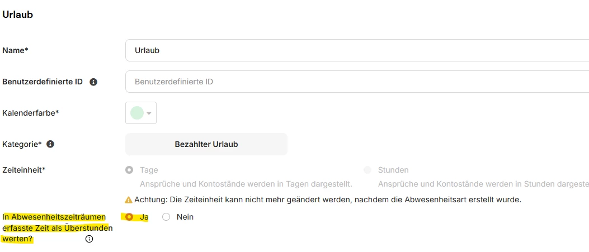Viewport: 589px width, 252px height.
Task: Choose Nein for counting time as overtime
Action: click(x=166, y=217)
